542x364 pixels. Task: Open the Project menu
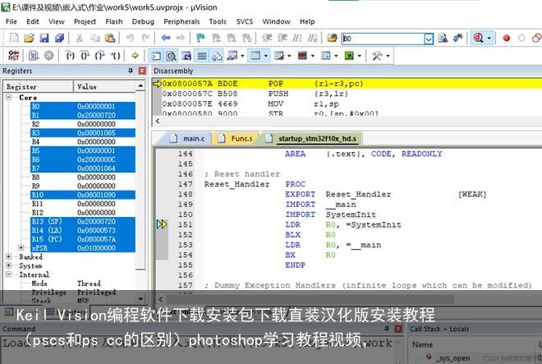tap(85, 21)
